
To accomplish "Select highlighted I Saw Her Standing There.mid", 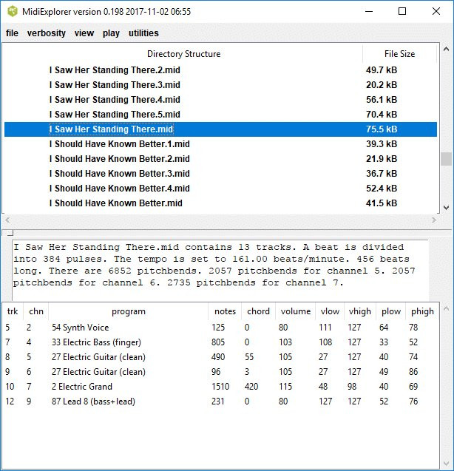I will tap(220, 129).
